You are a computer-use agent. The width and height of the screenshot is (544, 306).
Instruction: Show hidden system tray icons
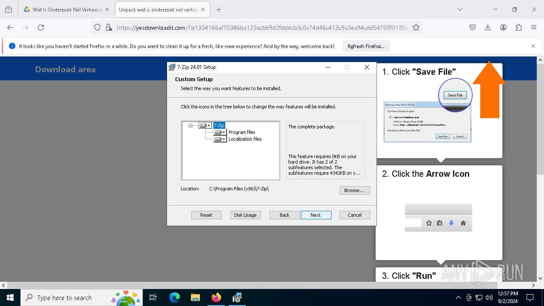pyautogui.click(x=458, y=297)
